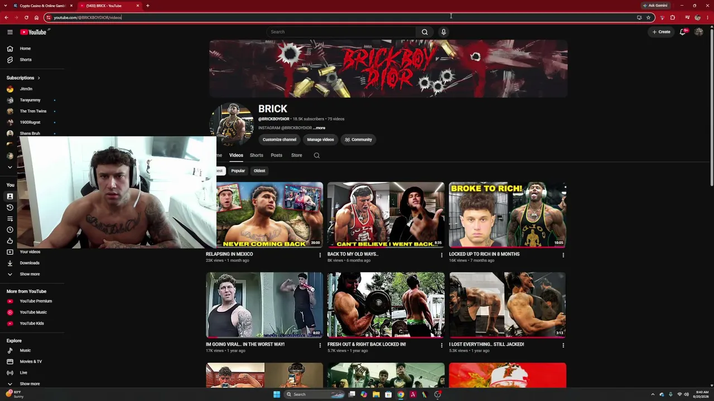Open YouTube notifications bell
Viewport: 714px width, 401px height.
[x=683, y=32]
